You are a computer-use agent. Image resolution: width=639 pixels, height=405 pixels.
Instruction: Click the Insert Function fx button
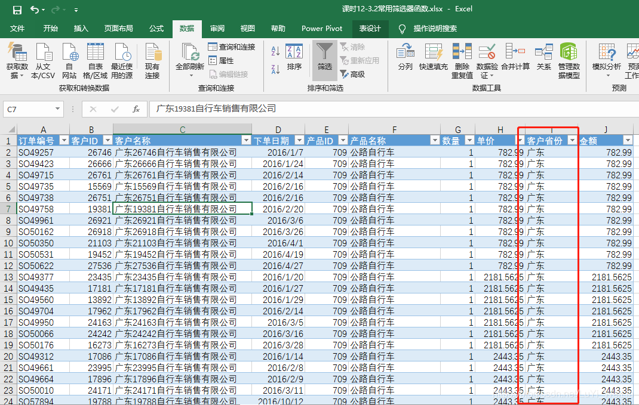coord(136,109)
